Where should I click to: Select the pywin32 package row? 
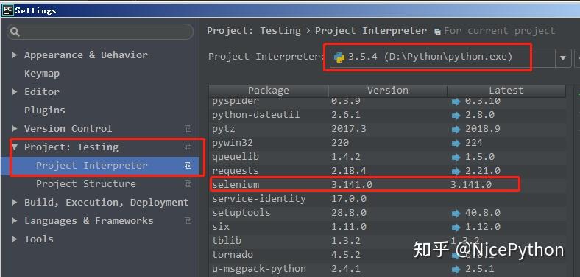[387, 143]
